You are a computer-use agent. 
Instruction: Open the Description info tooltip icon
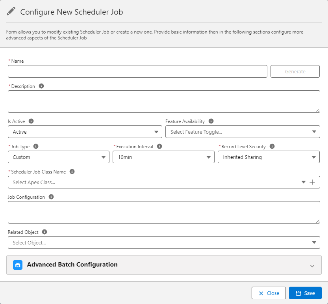coord(41,86)
